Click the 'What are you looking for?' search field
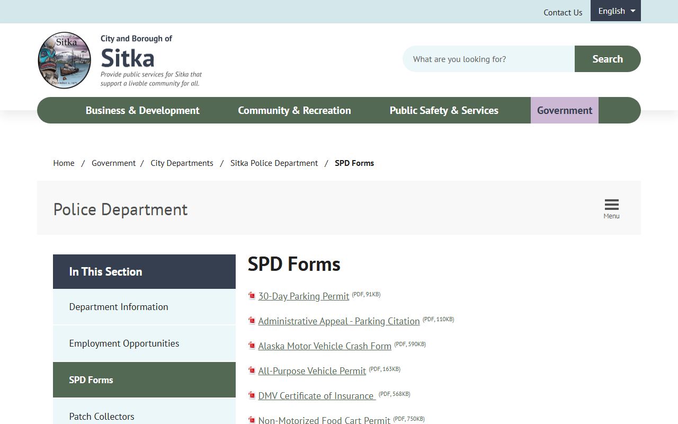The width and height of the screenshot is (678, 424). (x=488, y=59)
